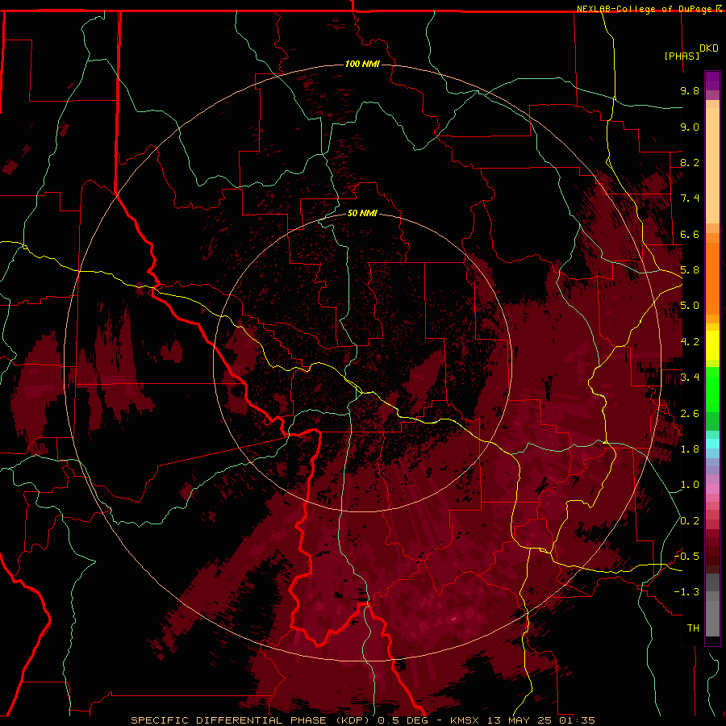Viewport: 726px width, 726px height.
Task: Click the KMSX station ID in caption
Action: click(465, 720)
